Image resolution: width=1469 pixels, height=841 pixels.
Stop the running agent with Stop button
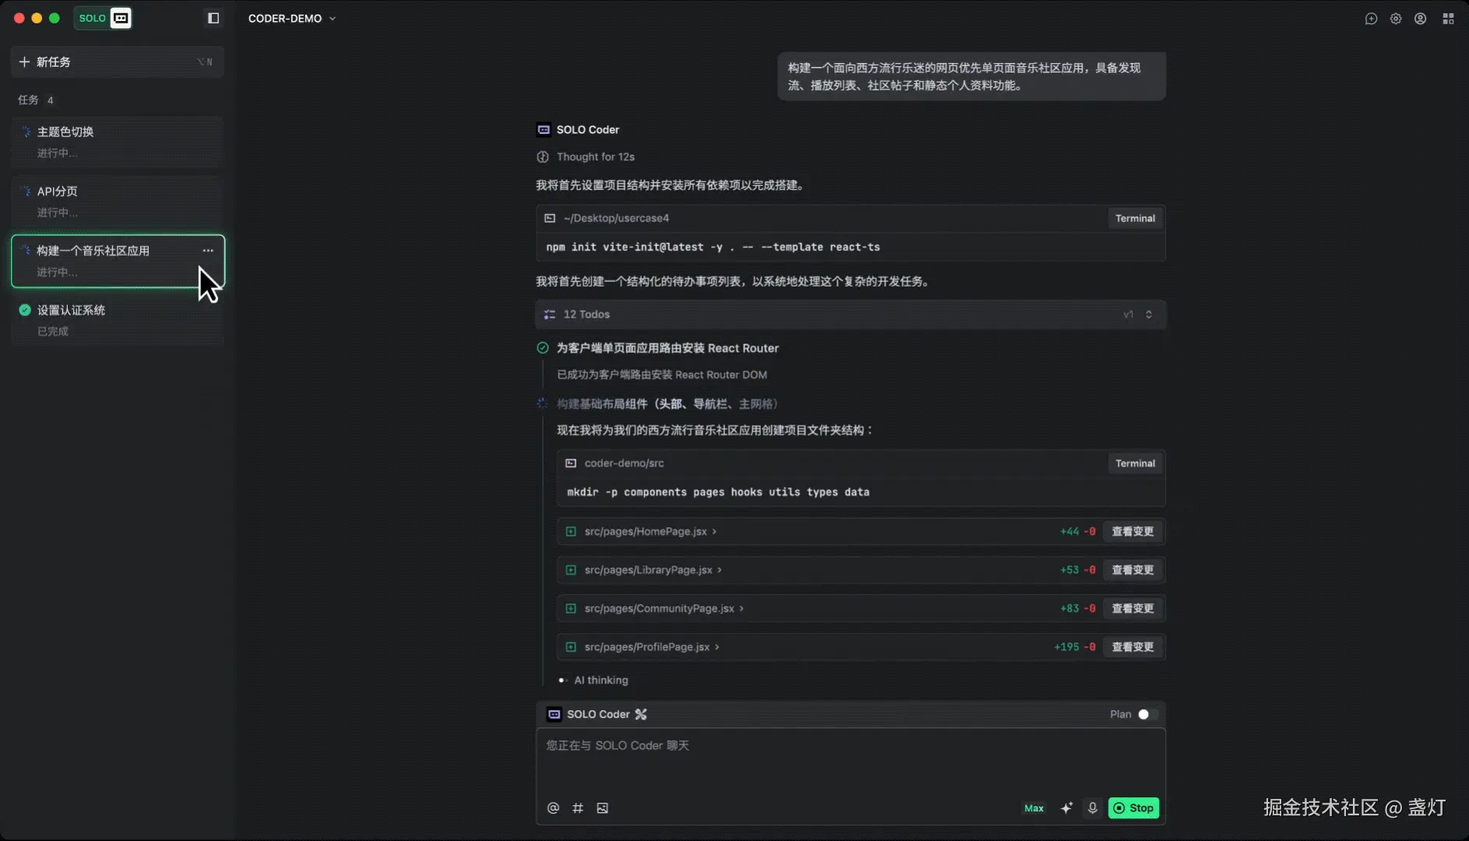click(1133, 808)
